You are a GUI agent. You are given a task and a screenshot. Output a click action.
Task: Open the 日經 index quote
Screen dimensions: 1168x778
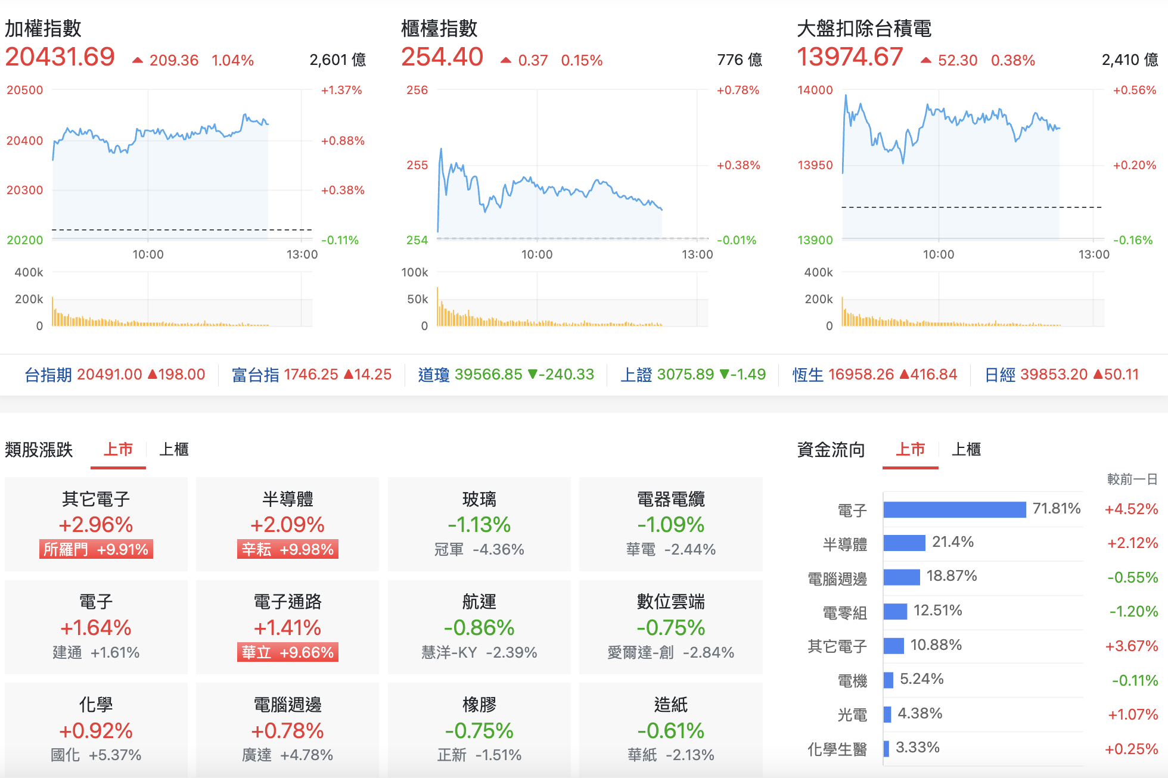coord(1061,375)
